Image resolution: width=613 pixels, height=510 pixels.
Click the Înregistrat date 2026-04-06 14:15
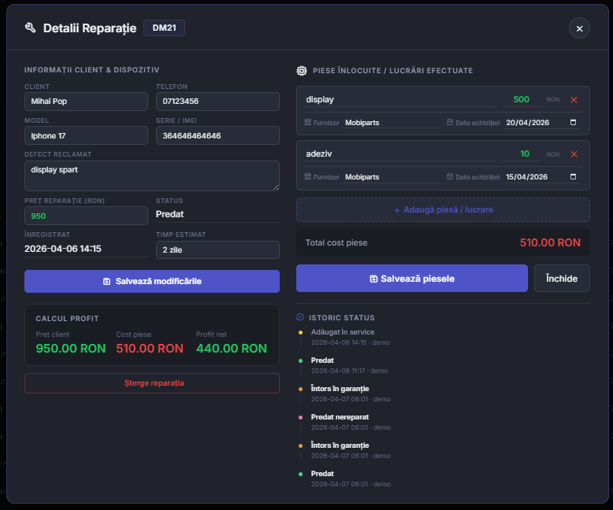click(x=63, y=249)
